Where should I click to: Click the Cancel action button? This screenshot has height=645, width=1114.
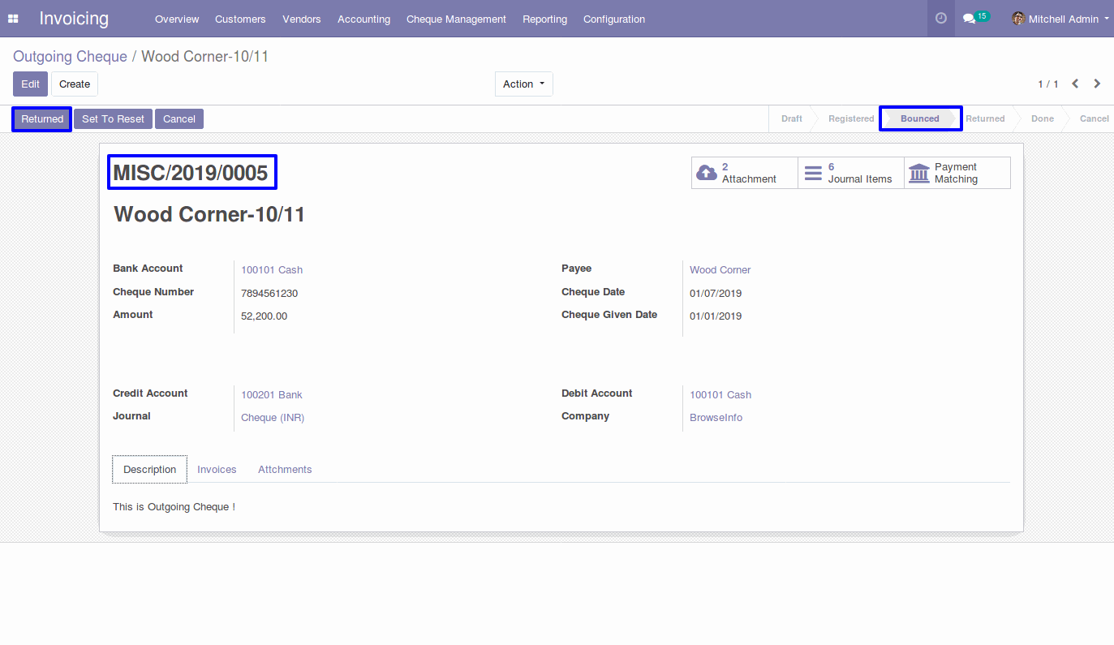pos(179,119)
